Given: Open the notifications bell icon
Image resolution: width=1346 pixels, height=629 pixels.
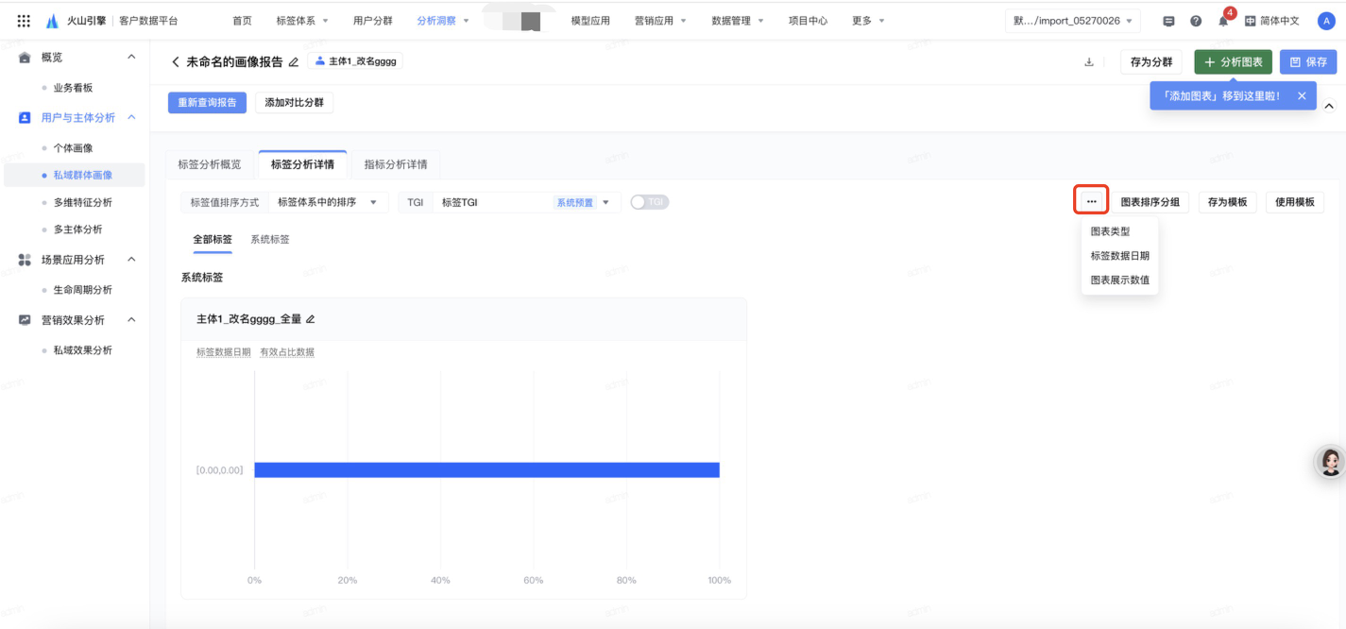Looking at the screenshot, I should (x=1223, y=21).
